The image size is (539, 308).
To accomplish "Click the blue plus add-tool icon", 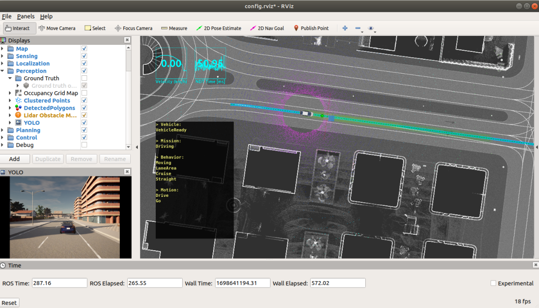I will (x=345, y=28).
